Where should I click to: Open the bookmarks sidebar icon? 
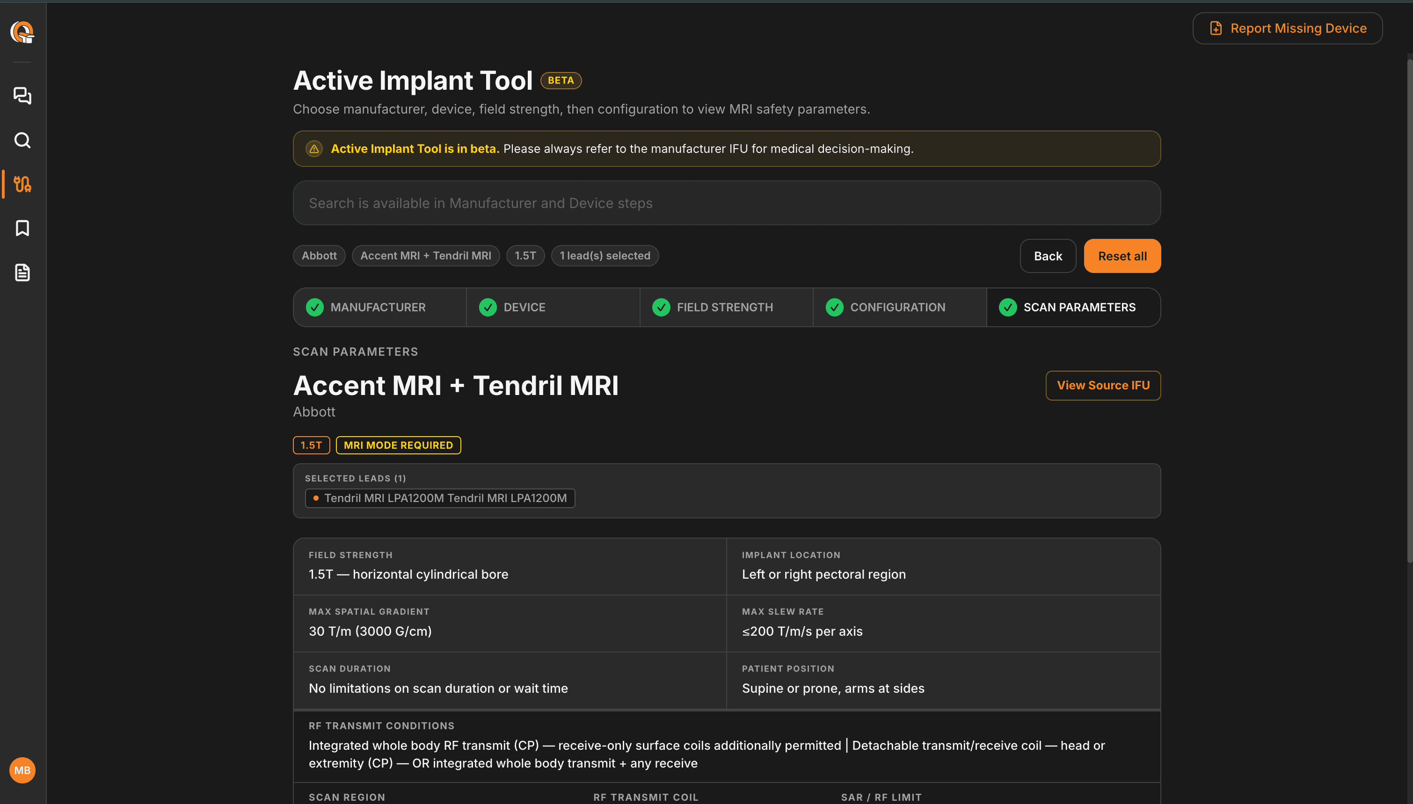tap(22, 228)
